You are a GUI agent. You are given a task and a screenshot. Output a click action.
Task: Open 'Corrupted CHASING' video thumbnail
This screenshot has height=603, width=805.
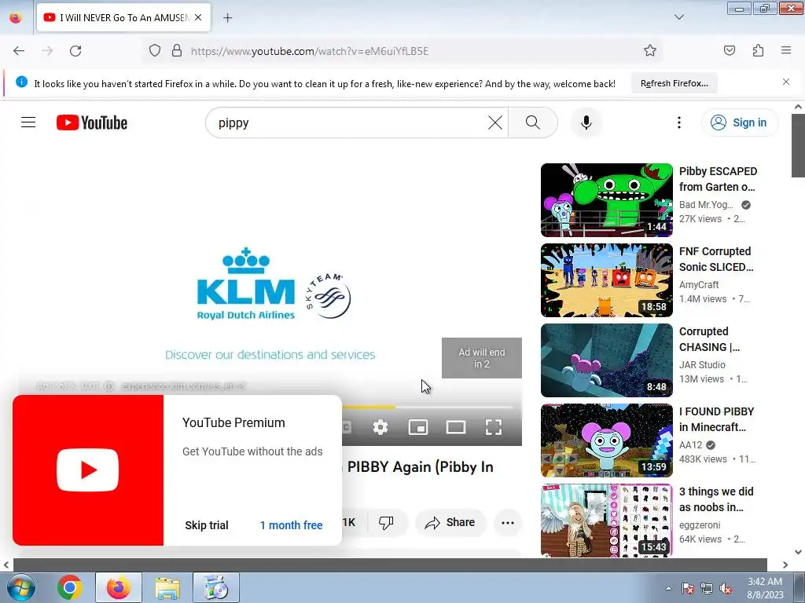click(606, 360)
